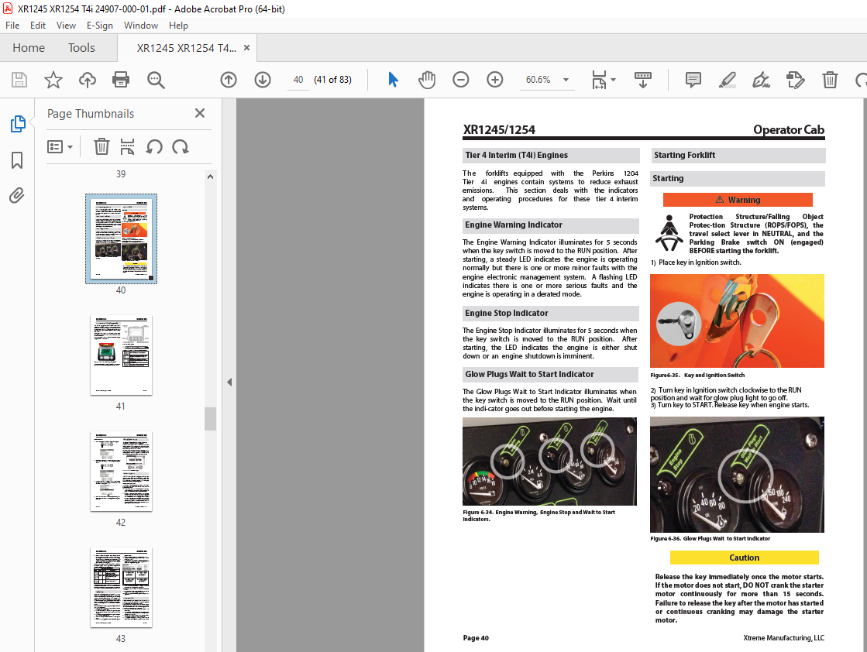Open the View menu

pos(66,26)
